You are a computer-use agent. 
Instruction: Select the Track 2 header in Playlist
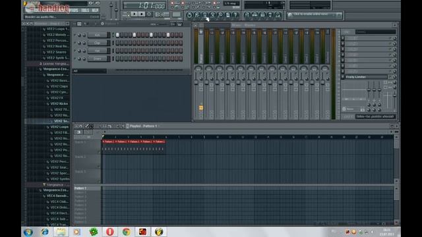coord(87,161)
